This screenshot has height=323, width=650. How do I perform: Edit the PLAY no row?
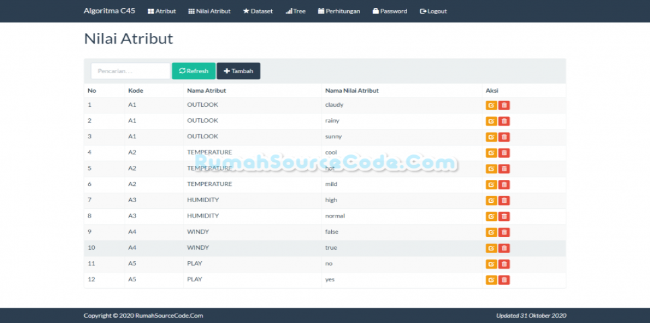491,264
